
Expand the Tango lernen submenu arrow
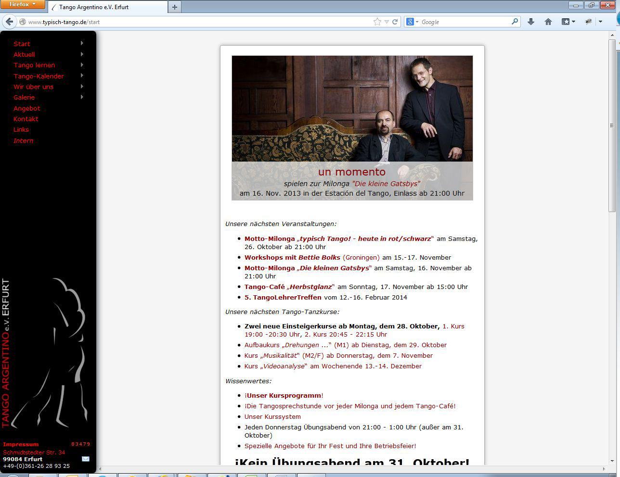(x=82, y=65)
